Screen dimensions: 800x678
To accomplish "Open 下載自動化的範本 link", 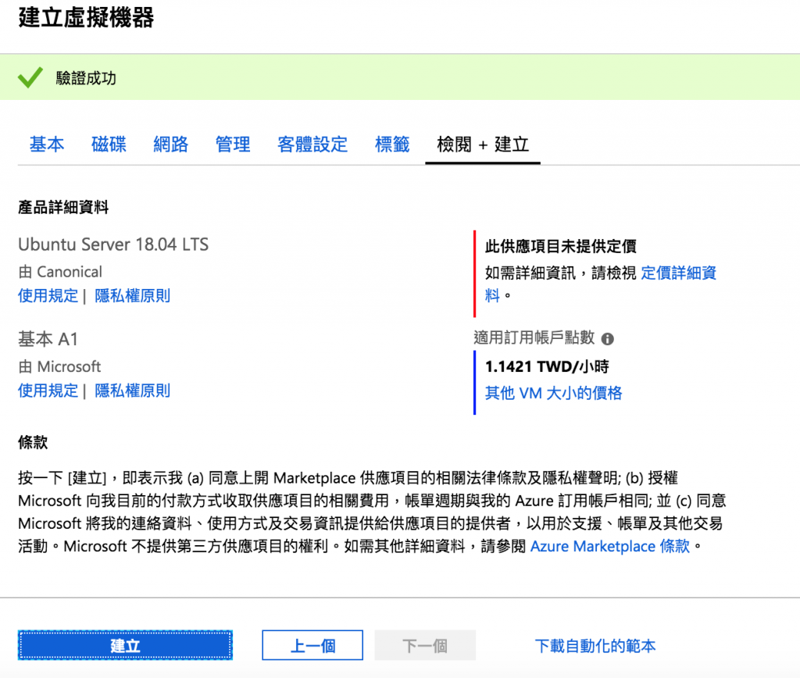I will pos(595,646).
